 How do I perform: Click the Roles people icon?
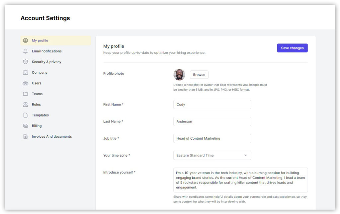click(26, 105)
